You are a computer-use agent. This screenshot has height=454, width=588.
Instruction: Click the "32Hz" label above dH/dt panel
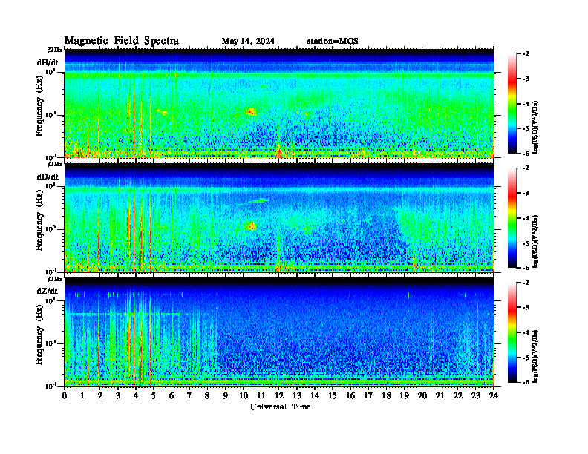coord(55,49)
